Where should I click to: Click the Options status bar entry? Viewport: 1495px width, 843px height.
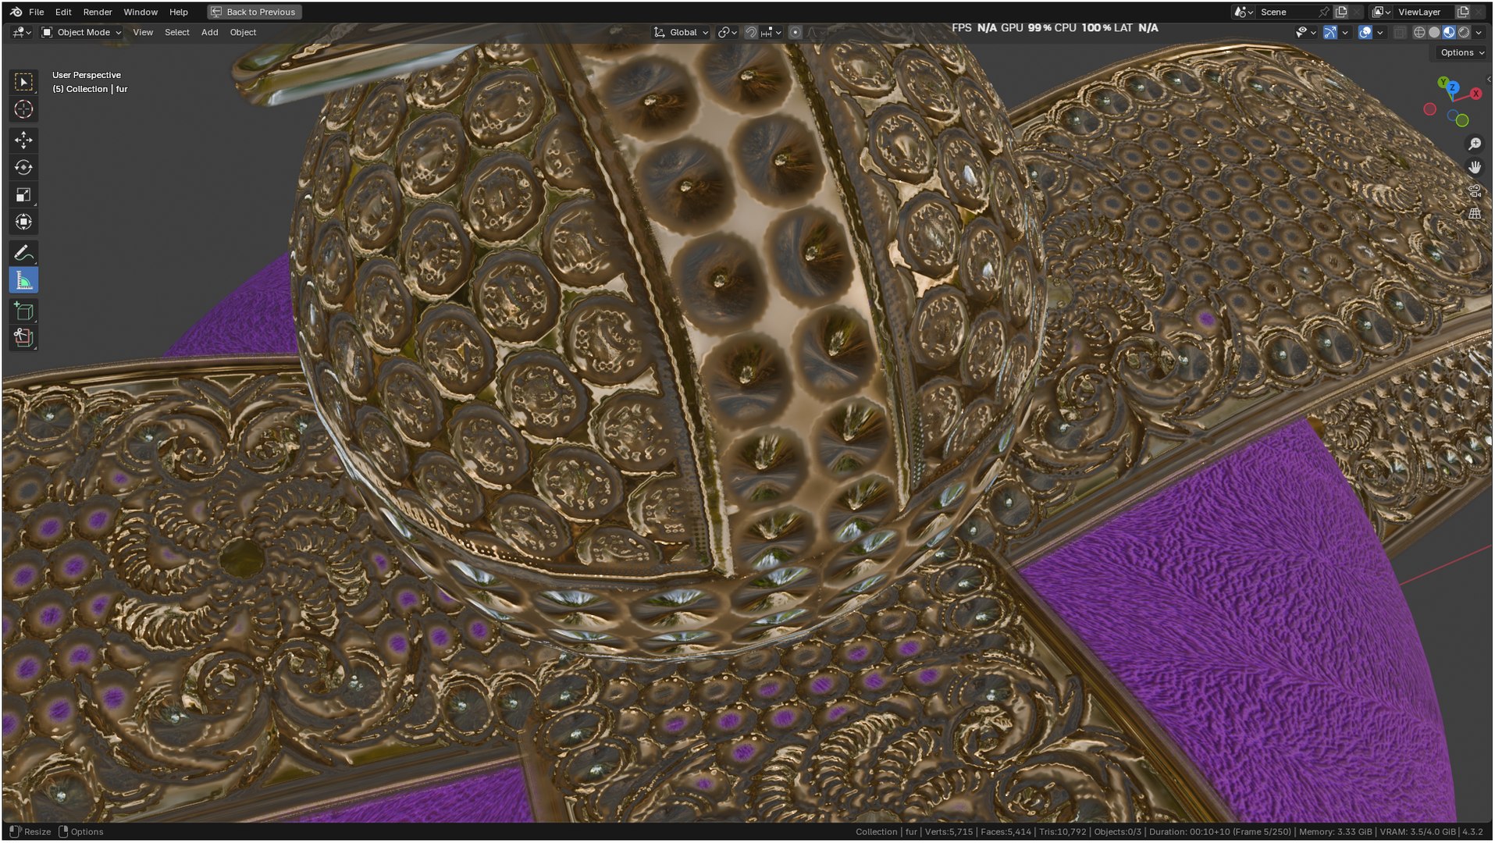(81, 832)
